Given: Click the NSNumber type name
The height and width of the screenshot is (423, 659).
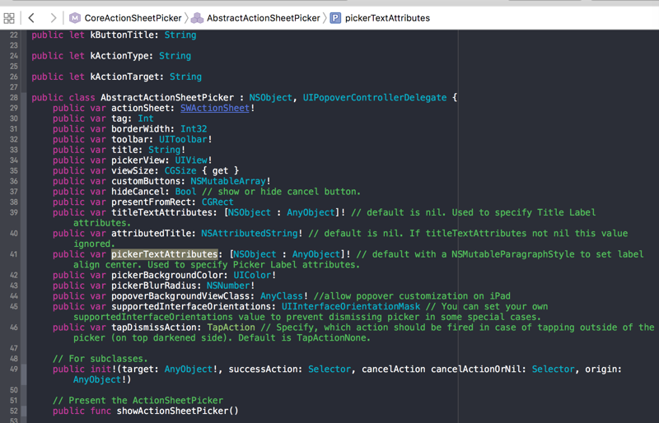Looking at the screenshot, I should (x=228, y=286).
